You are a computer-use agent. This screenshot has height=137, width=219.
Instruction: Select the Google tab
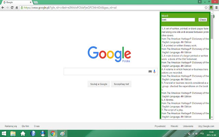(x=17, y=2)
